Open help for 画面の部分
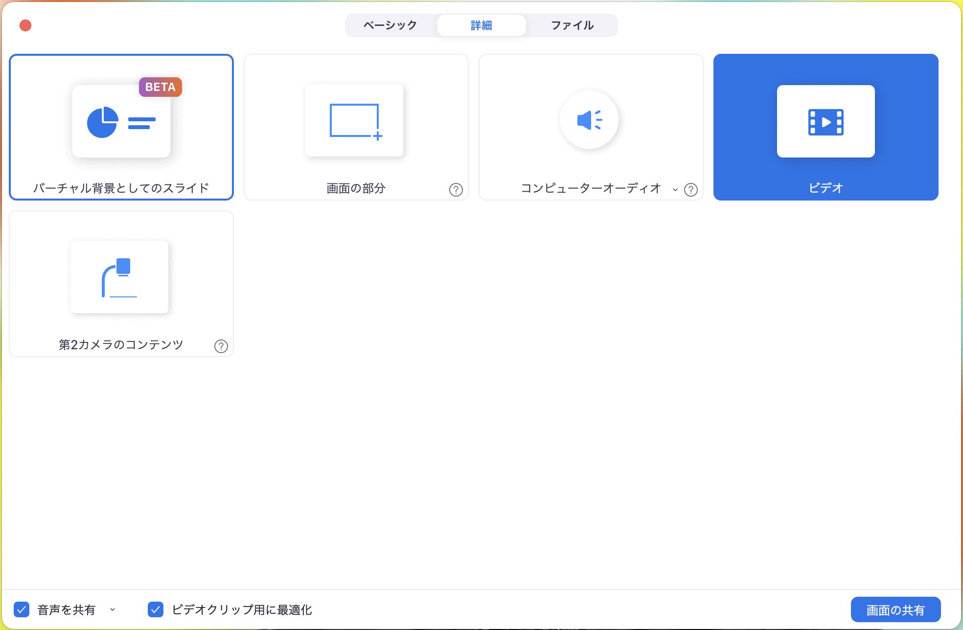The height and width of the screenshot is (630, 963). (456, 190)
